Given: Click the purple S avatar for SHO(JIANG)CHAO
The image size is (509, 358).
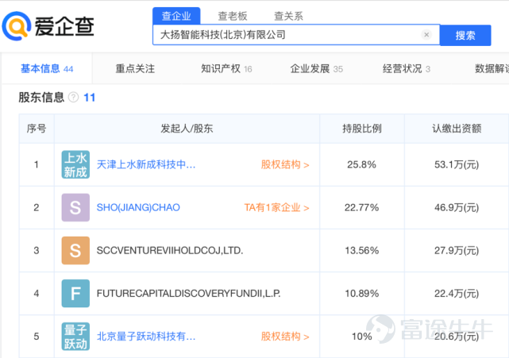Looking at the screenshot, I should tap(75, 207).
